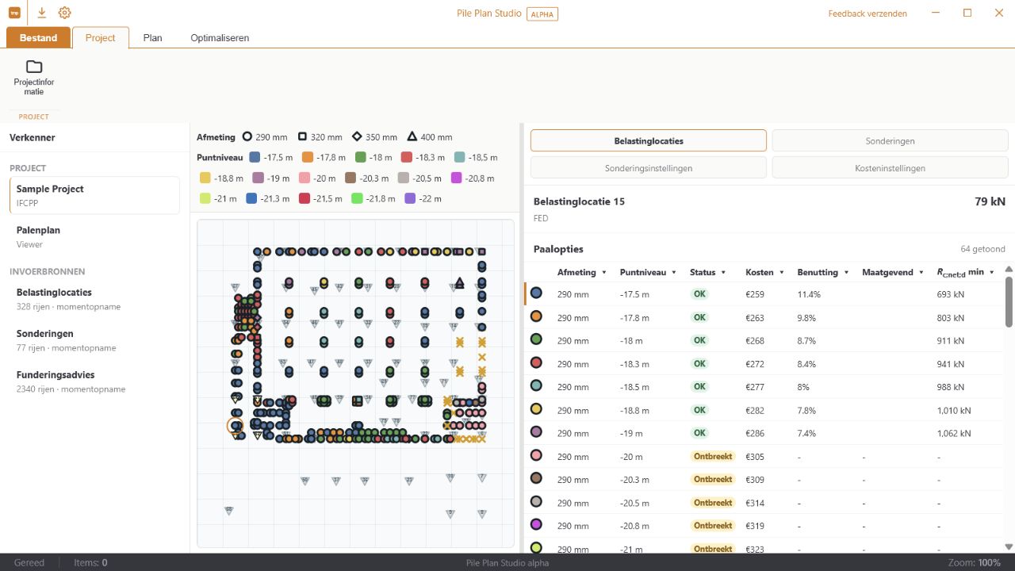This screenshot has width=1015, height=571.
Task: Click the ALPHA badge beside the title
Action: click(x=542, y=13)
